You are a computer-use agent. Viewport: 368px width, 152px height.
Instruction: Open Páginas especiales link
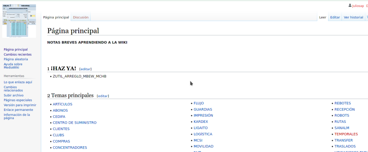[18, 100]
